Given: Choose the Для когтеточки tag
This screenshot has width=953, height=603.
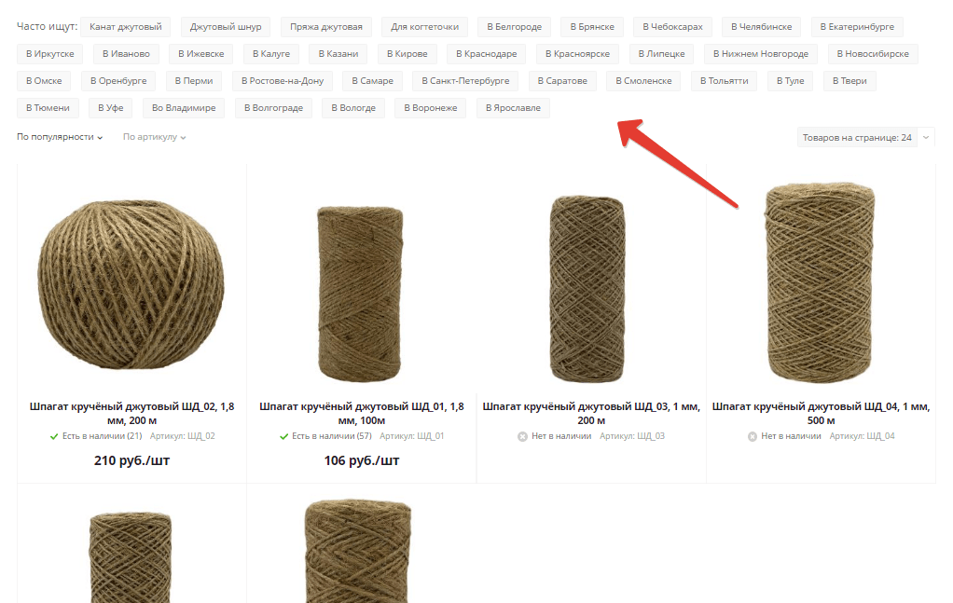Looking at the screenshot, I should [x=425, y=27].
